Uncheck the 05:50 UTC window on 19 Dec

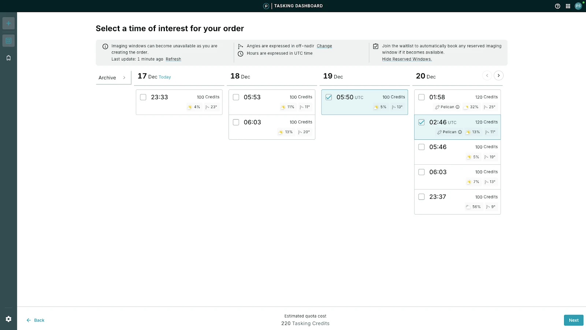[x=329, y=97]
